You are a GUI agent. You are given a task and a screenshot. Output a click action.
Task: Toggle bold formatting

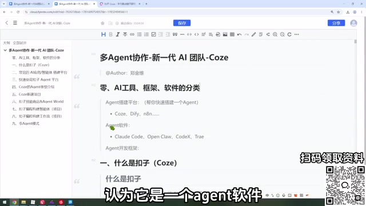coord(110,34)
